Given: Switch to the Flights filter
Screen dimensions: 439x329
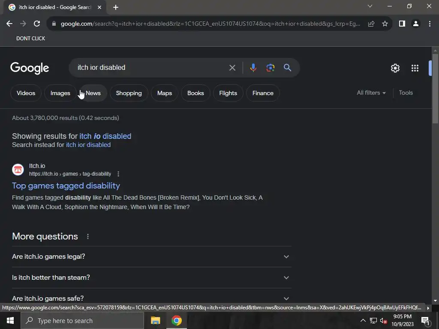Looking at the screenshot, I should [228, 93].
